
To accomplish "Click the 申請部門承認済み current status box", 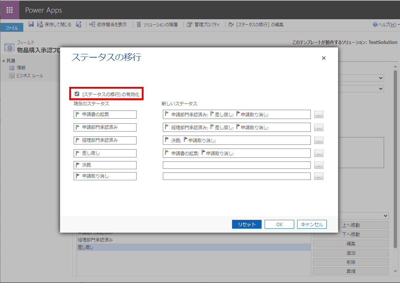I will (x=105, y=127).
